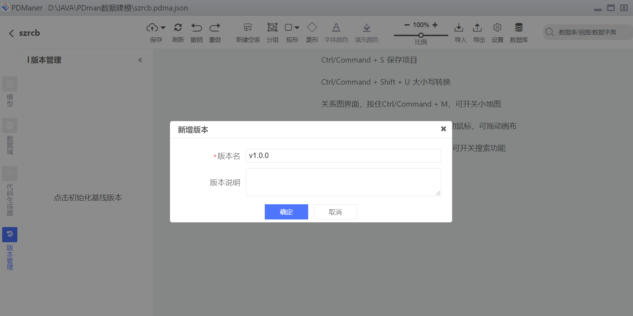The height and width of the screenshot is (316, 633).
Task: Open the database (数据库) icon
Action: click(x=519, y=27)
